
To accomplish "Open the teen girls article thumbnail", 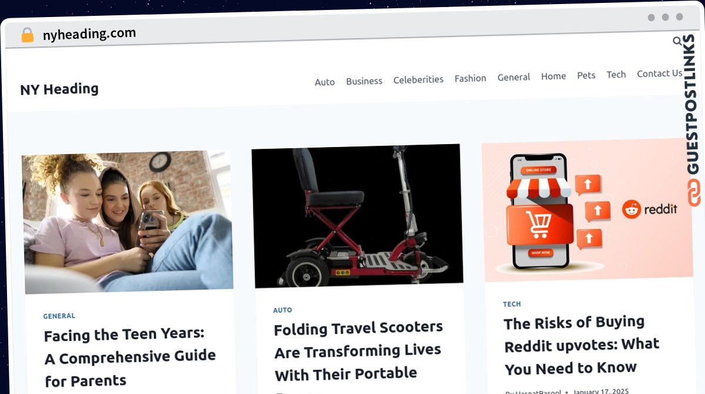I will pos(128,222).
